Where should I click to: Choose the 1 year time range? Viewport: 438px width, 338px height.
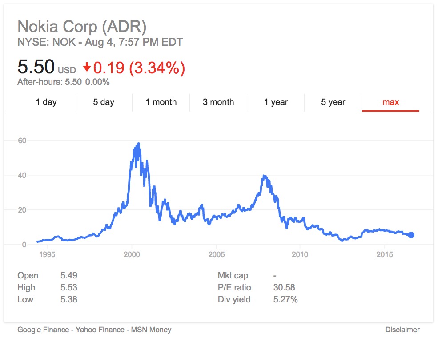click(x=276, y=102)
